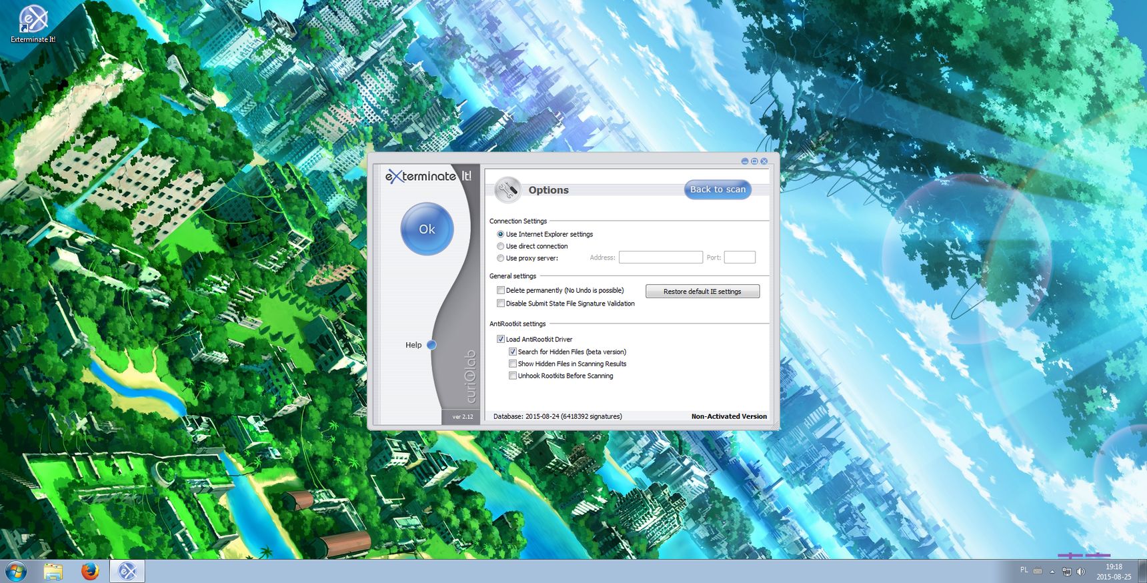The height and width of the screenshot is (583, 1147).
Task: Show hidden tray icons arrow
Action: 1052,572
